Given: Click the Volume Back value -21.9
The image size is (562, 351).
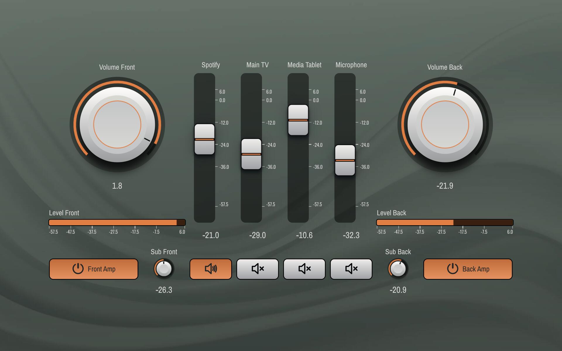Looking at the screenshot, I should pos(445,186).
